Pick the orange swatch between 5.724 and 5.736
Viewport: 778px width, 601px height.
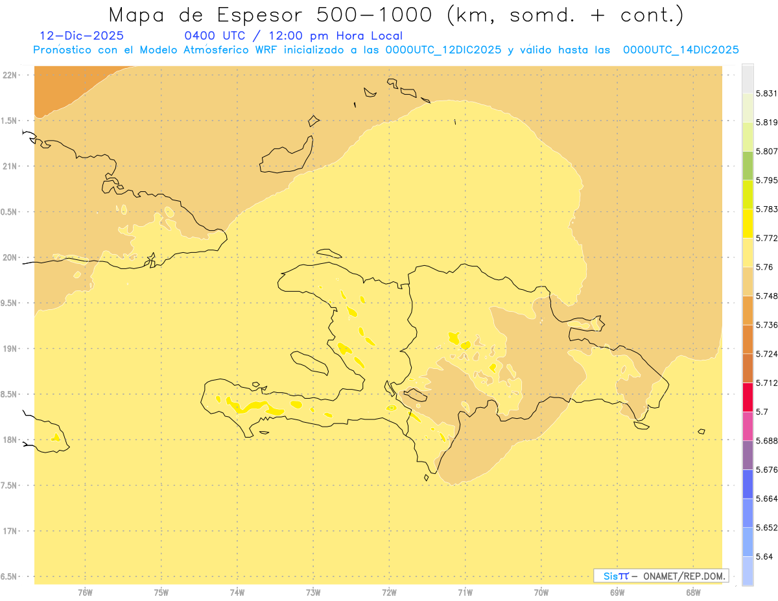(x=748, y=339)
